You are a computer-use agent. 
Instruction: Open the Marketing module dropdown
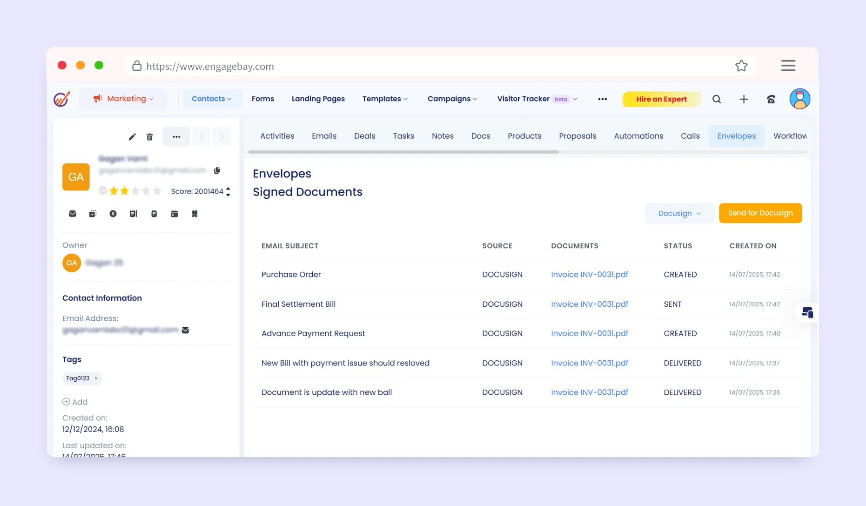click(123, 99)
